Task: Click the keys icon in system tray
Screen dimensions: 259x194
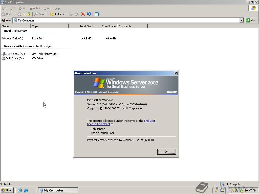Action: [x=232, y=190]
